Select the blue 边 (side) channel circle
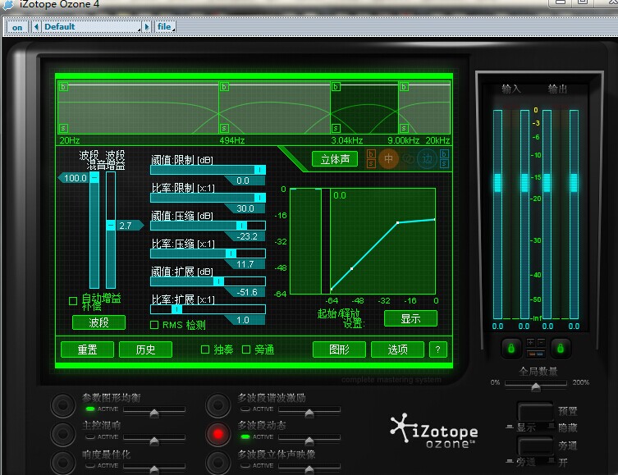 [428, 158]
